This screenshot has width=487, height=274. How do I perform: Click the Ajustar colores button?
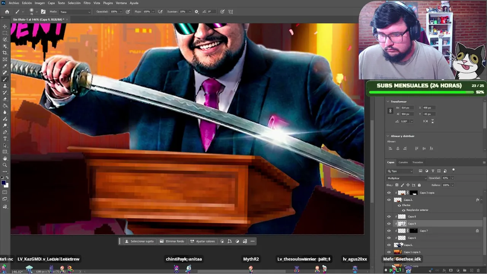(x=203, y=241)
